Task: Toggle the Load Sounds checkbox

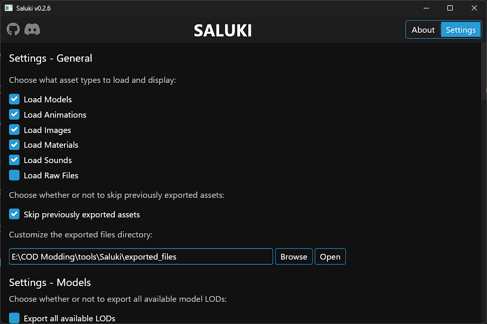Action: [14, 160]
